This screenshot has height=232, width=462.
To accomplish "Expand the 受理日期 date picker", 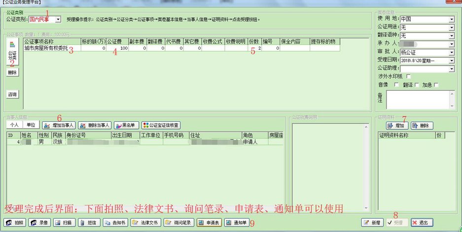I will 452,61.
